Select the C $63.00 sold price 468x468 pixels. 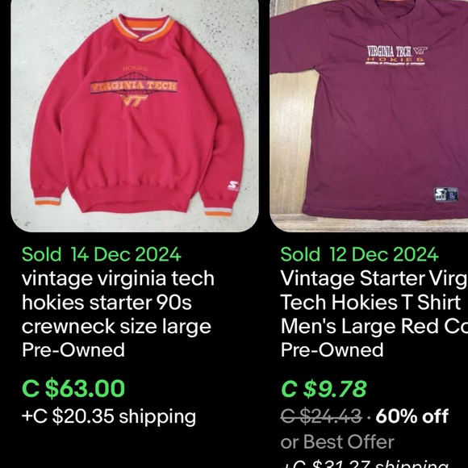coord(73,388)
